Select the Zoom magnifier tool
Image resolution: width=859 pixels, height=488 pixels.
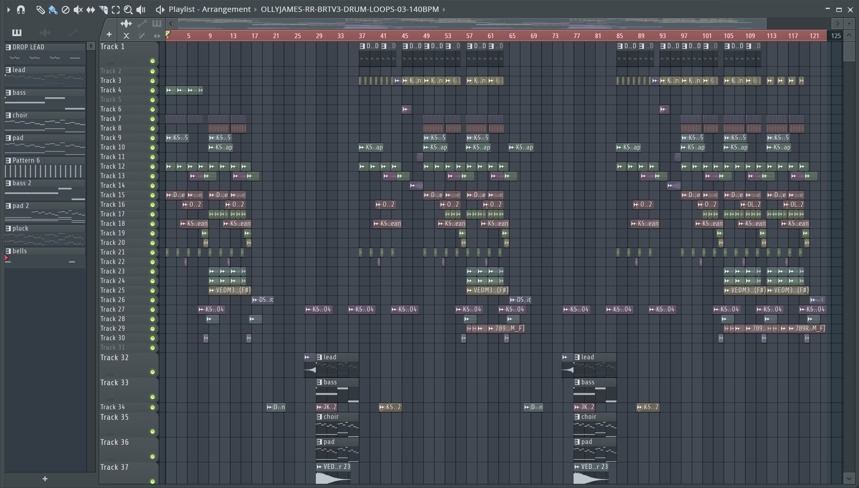click(128, 10)
